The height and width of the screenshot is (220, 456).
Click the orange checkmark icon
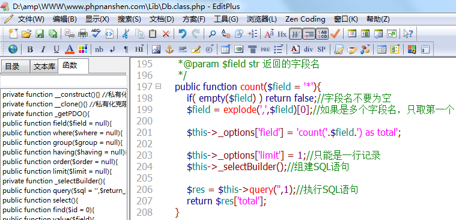coord(335,34)
